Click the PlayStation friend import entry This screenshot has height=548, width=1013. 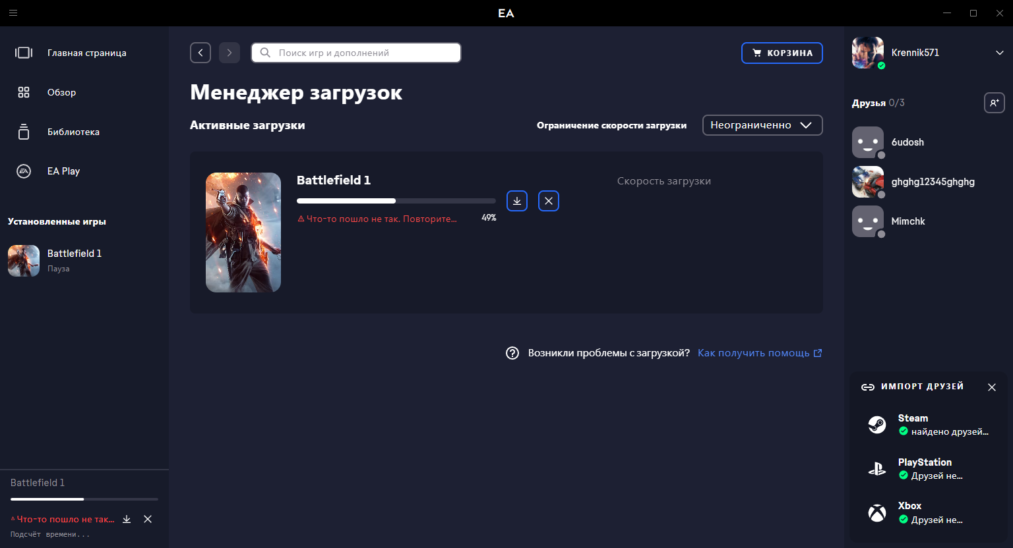pos(929,469)
